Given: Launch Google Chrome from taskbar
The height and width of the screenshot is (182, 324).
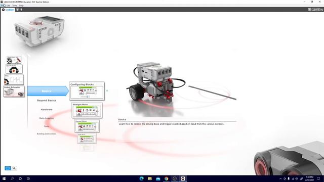Looking at the screenshot, I should pos(167,178).
